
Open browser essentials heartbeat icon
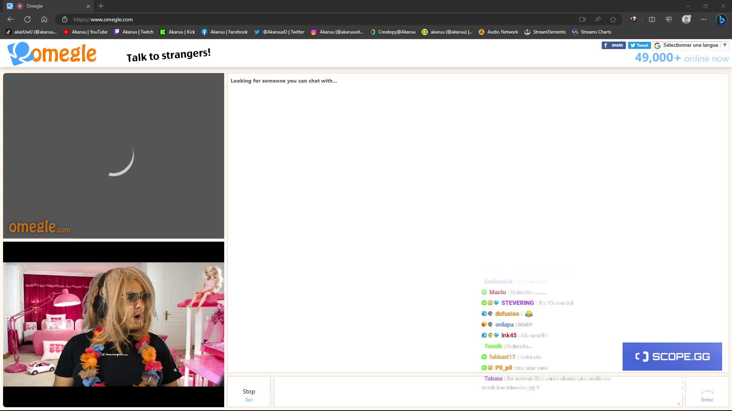coord(669,19)
